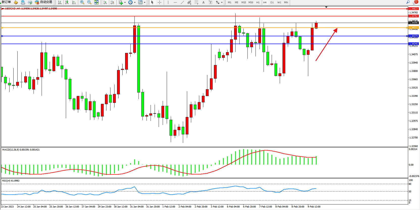Switch to line chart display
Viewport: 420px width, 210px height.
click(74, 3)
